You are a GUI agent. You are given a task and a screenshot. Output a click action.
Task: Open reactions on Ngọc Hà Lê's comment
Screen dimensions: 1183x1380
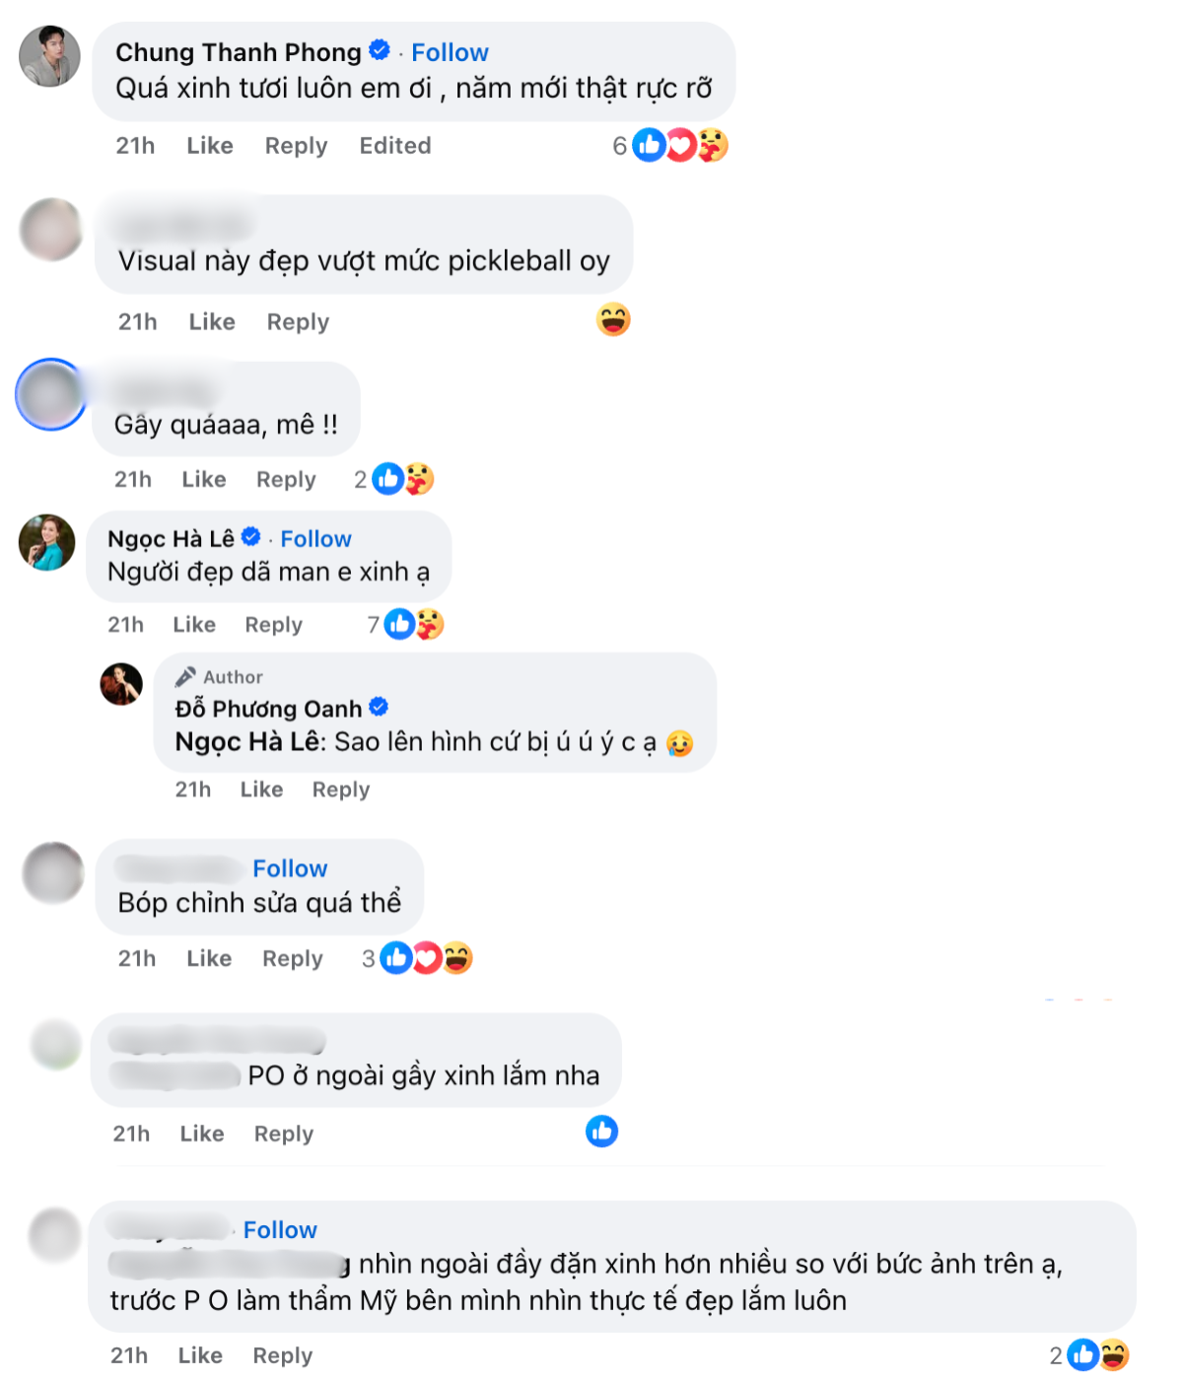[x=406, y=624]
